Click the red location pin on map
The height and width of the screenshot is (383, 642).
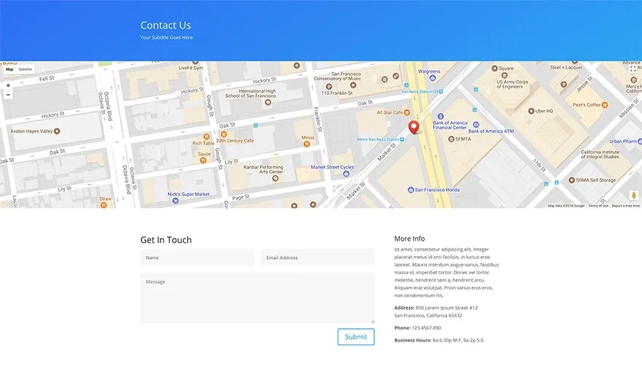[414, 128]
